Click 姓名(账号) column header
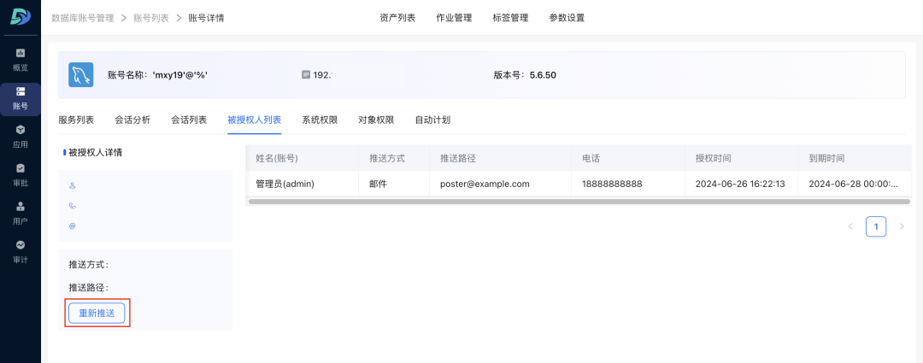This screenshot has width=923, height=363. 302,158
